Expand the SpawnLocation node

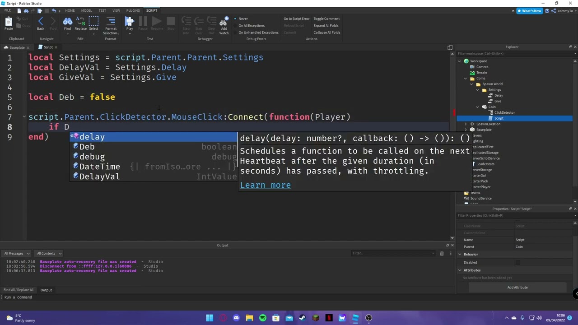click(466, 124)
